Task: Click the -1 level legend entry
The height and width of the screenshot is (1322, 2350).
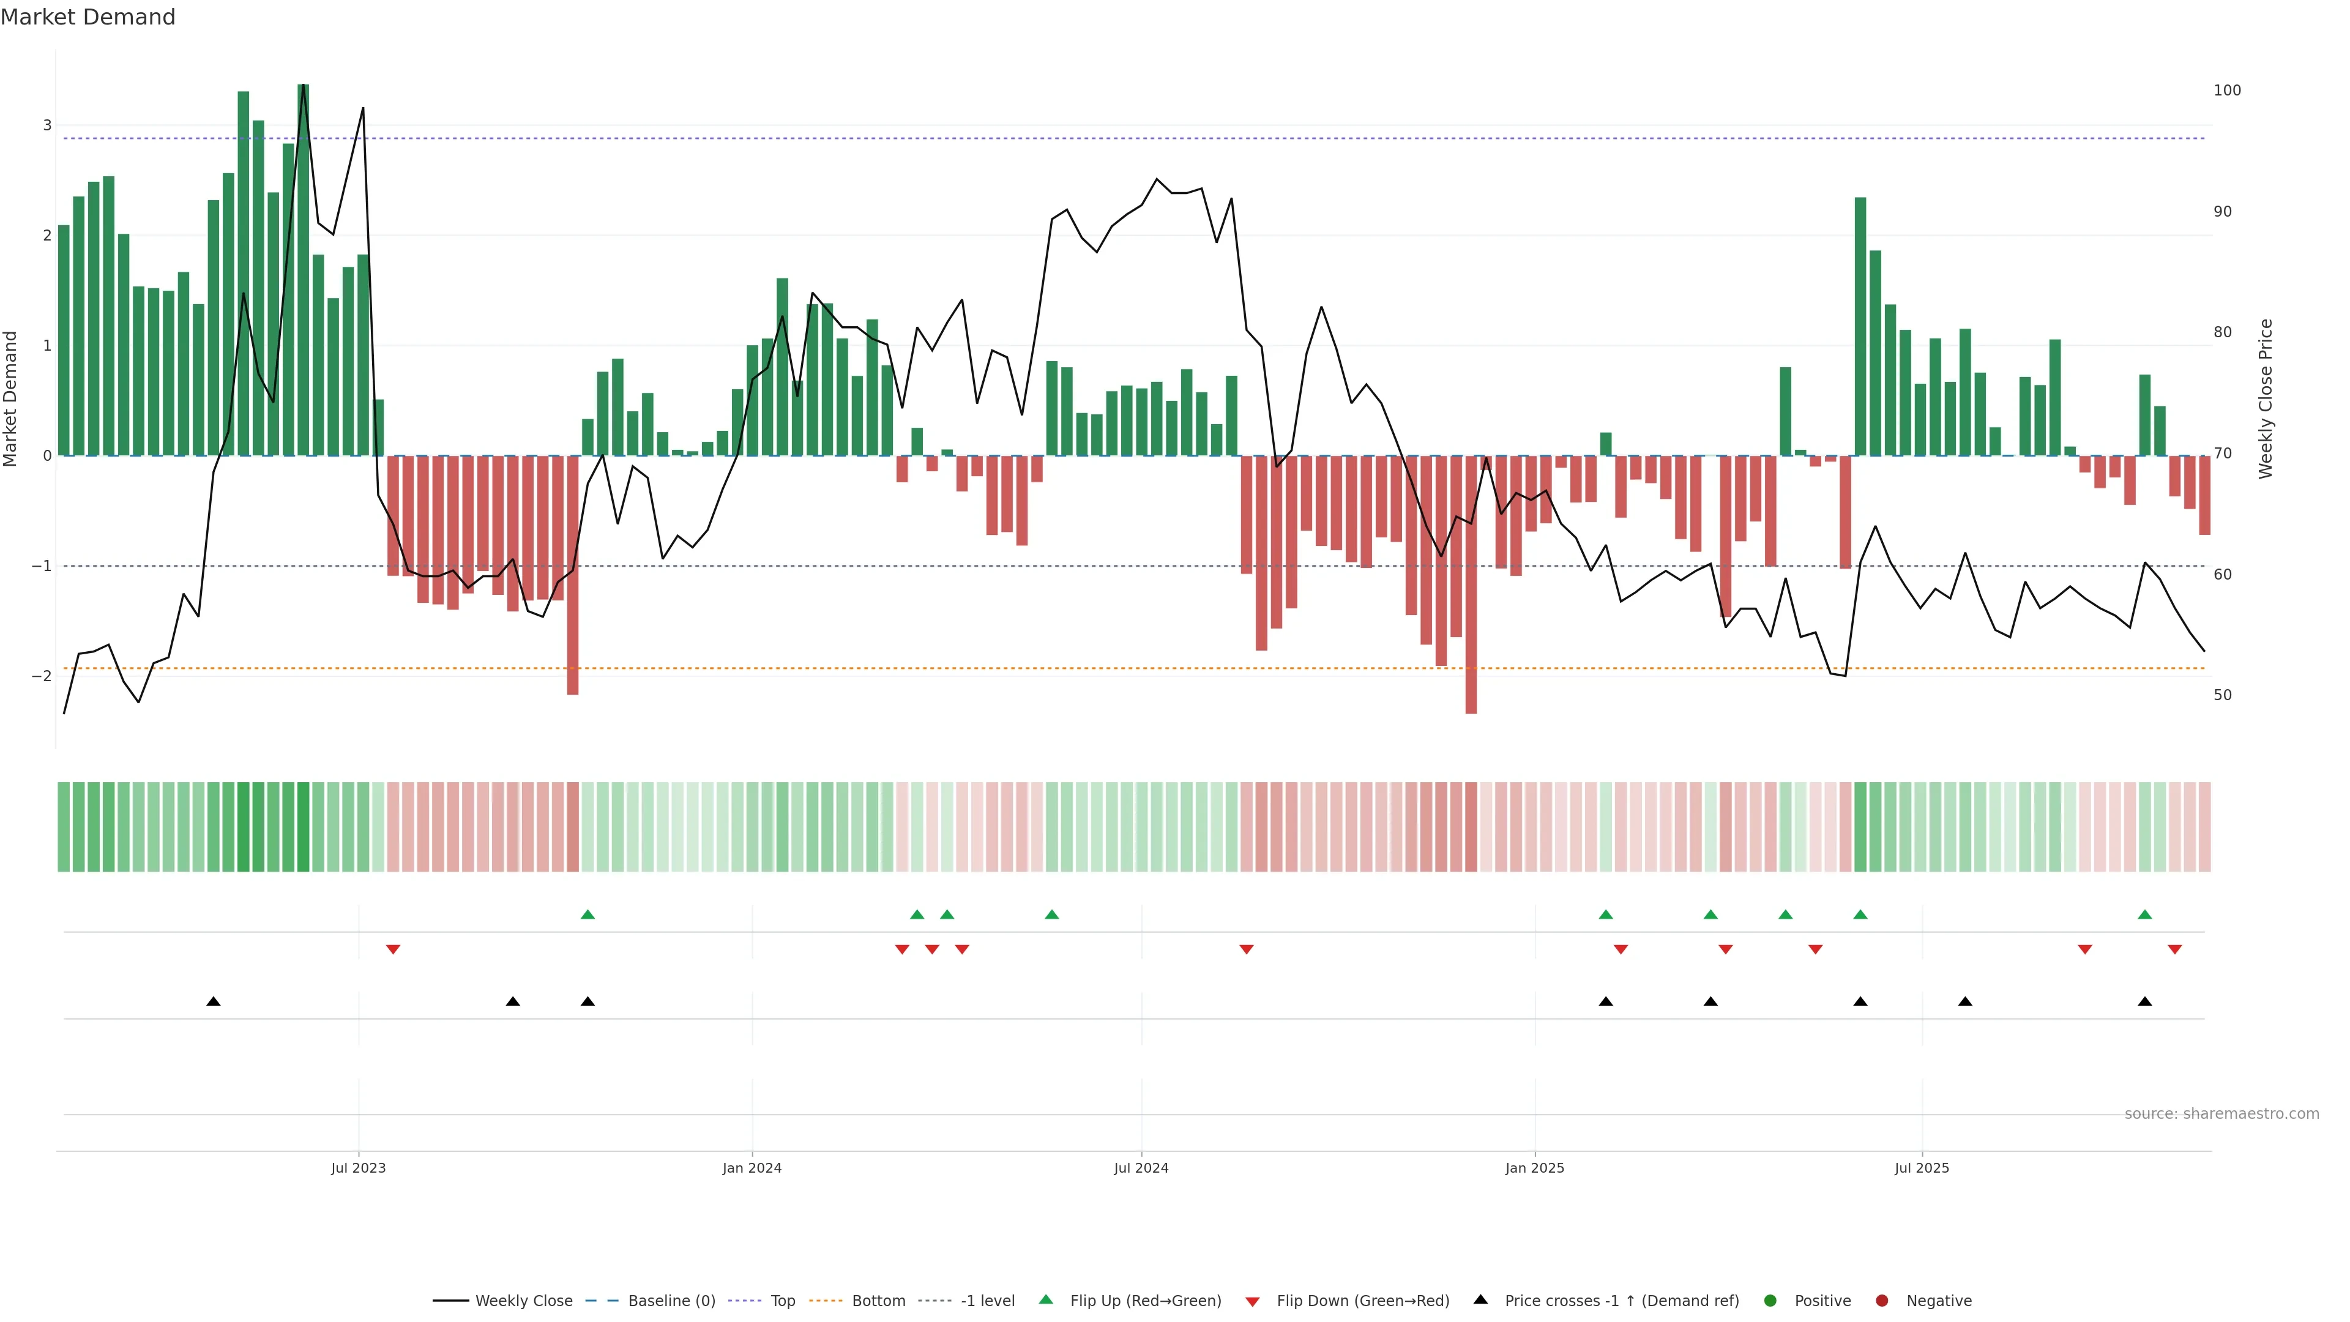Action: point(987,1301)
